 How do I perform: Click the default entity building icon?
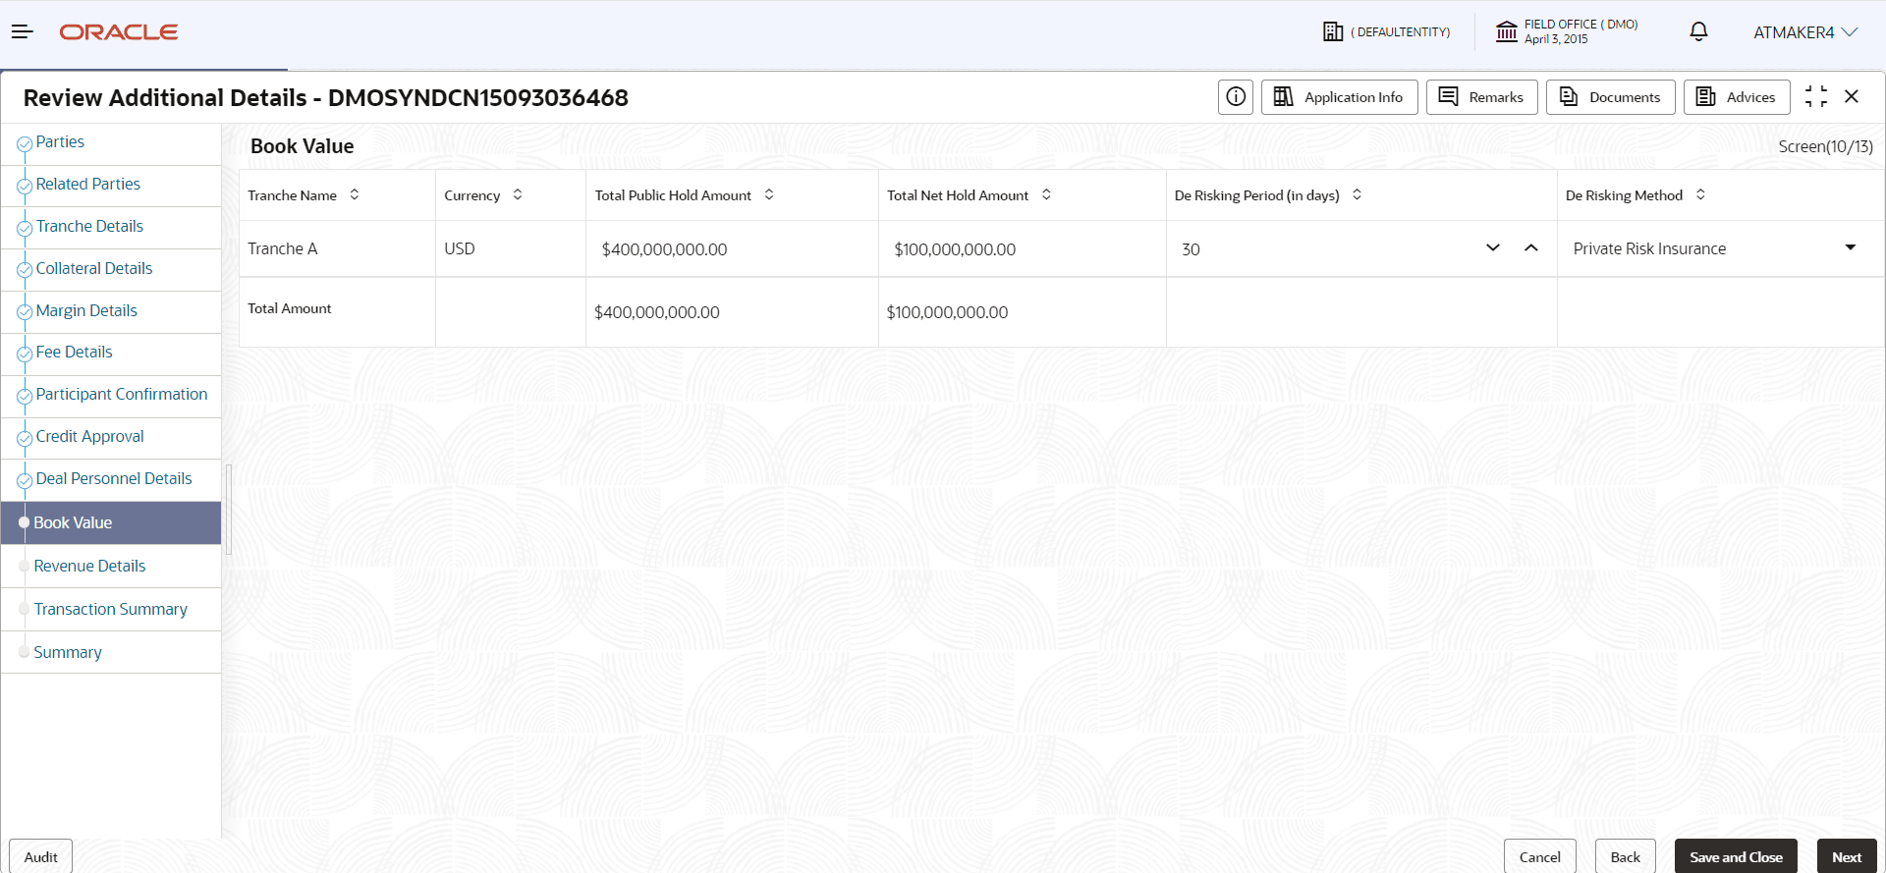pos(1333,32)
